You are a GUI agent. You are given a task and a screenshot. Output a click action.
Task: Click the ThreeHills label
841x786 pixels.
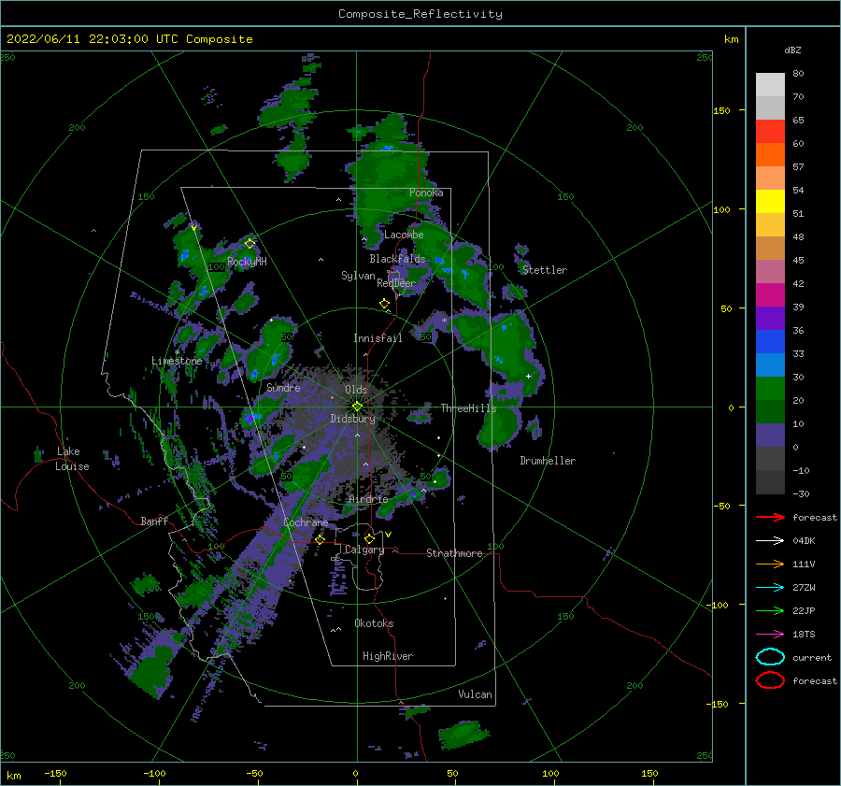pos(468,408)
